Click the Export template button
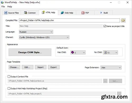 tap(54, 67)
